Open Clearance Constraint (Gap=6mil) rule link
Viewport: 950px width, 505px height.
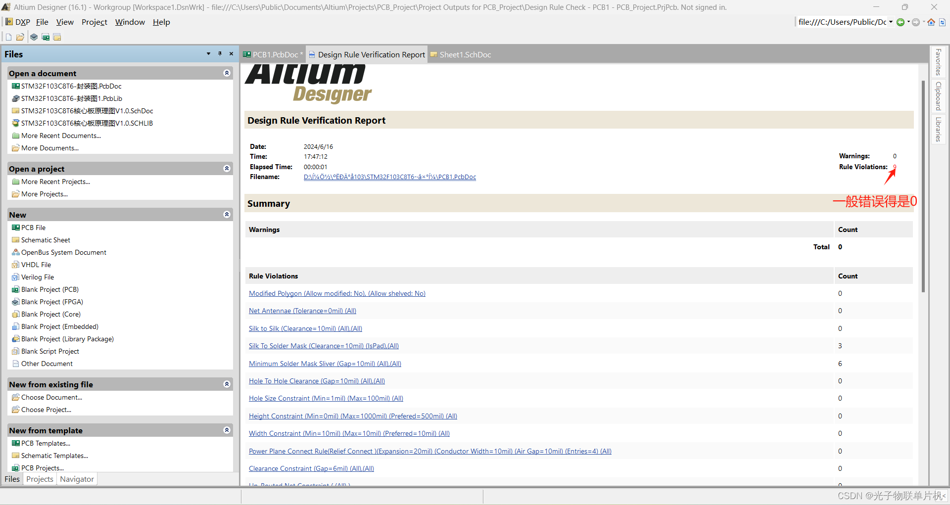click(x=311, y=468)
